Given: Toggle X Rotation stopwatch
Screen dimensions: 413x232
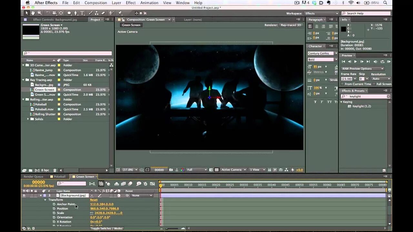Looking at the screenshot, I should (x=54, y=222).
